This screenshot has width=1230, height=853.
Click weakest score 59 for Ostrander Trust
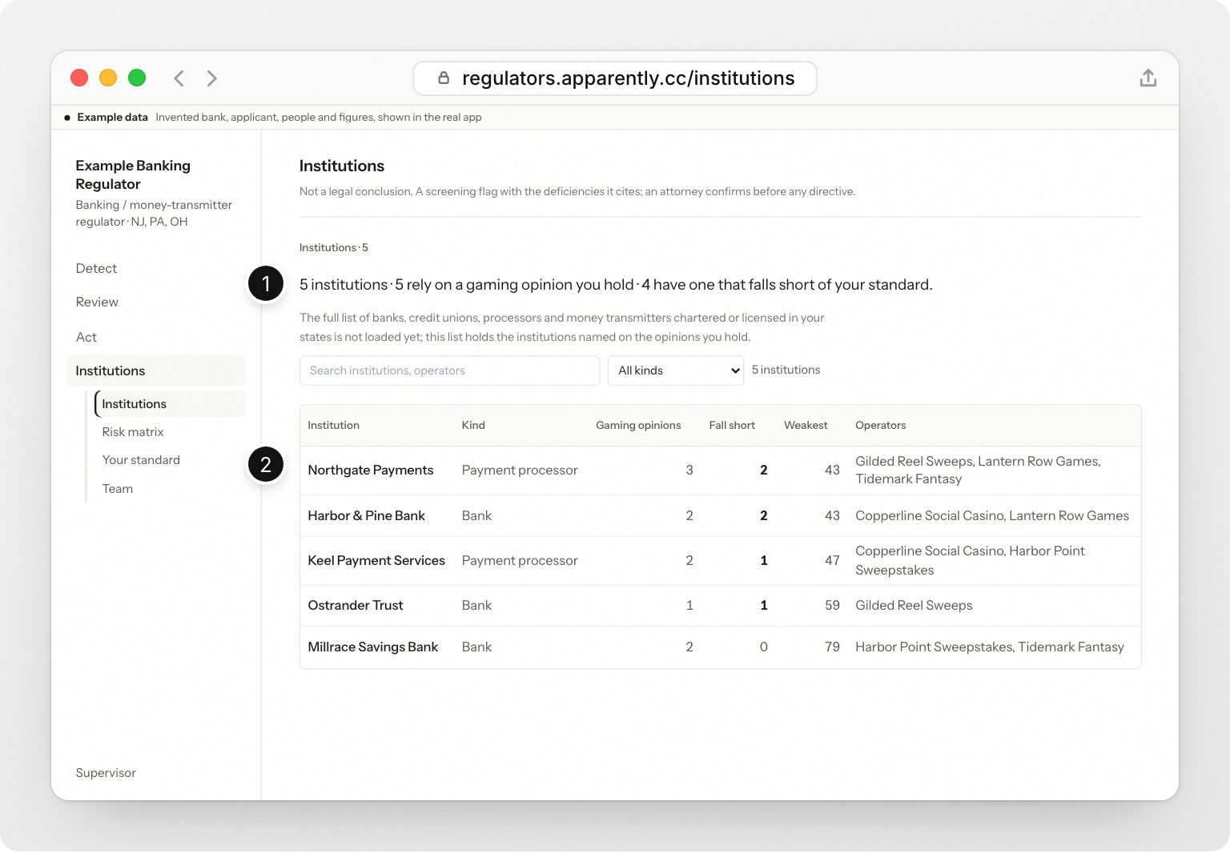(x=832, y=606)
